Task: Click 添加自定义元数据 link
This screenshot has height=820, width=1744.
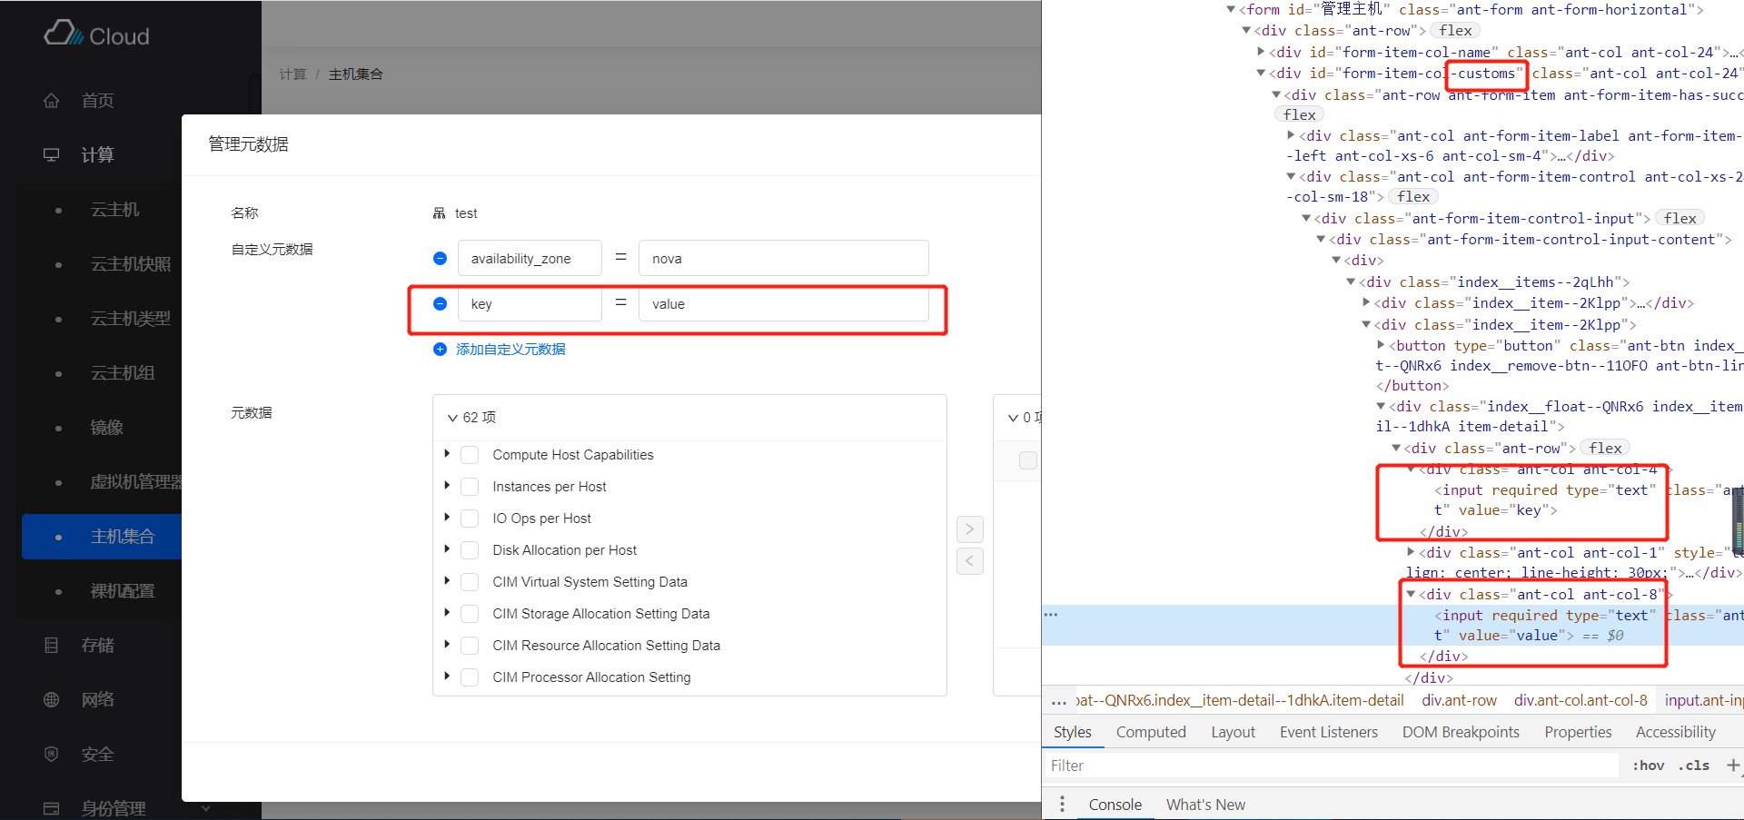Action: coord(510,350)
